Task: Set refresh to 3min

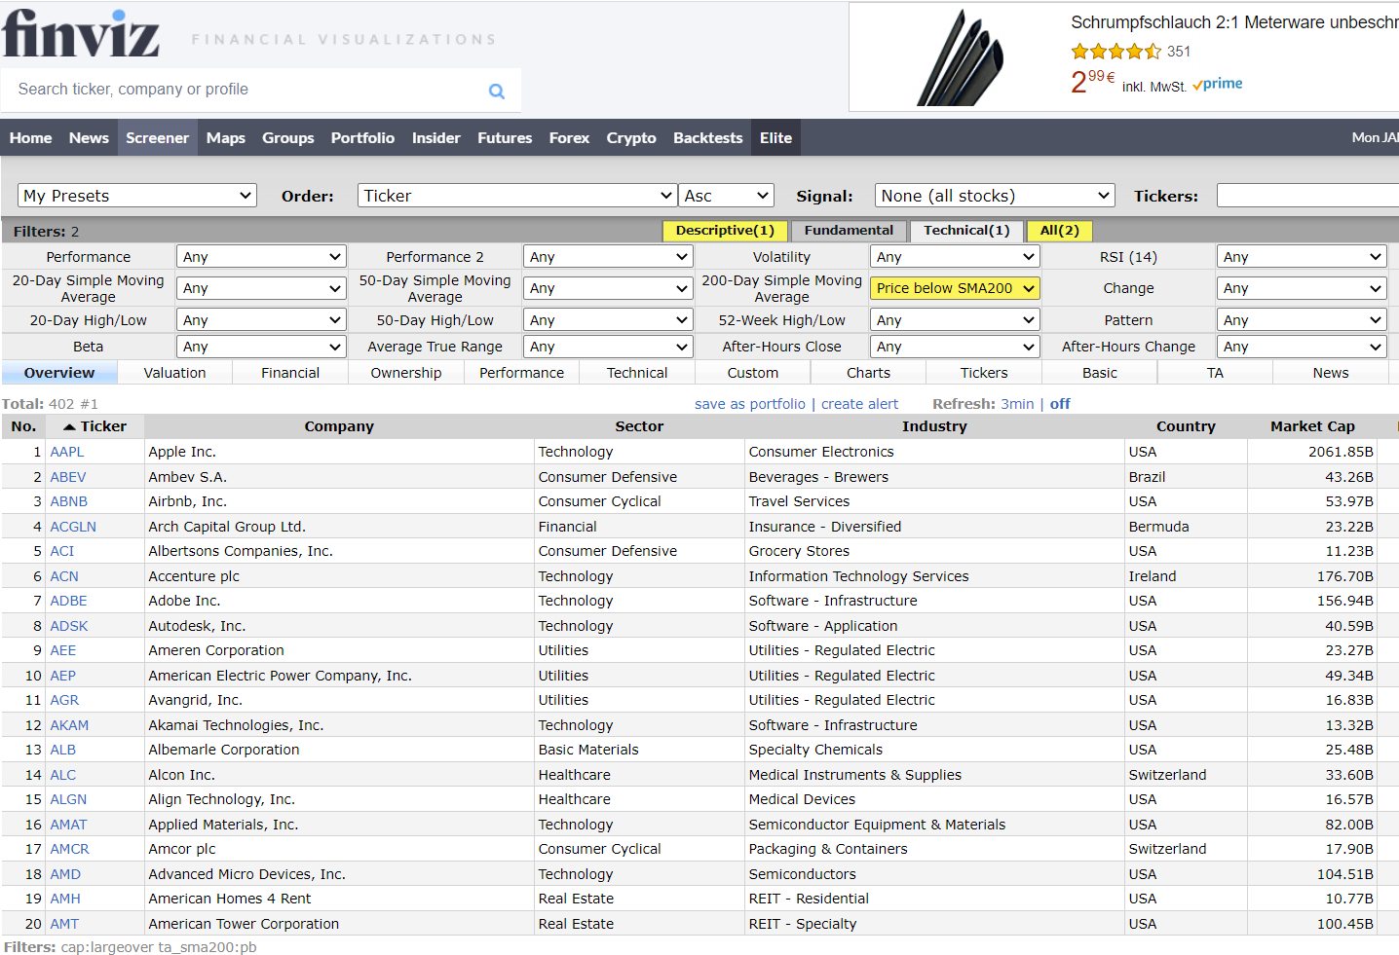Action: [x=1017, y=404]
